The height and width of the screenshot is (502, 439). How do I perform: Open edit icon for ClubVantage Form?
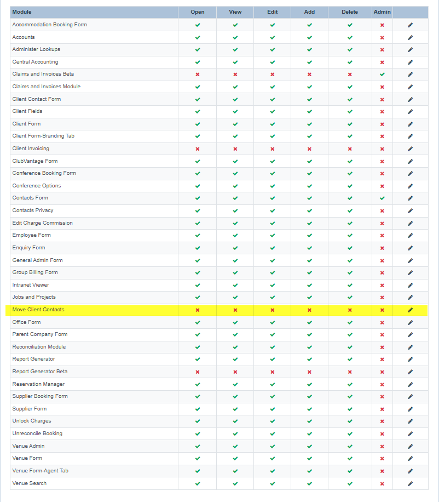point(410,161)
